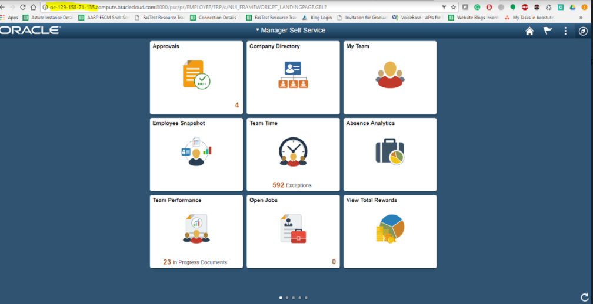Viewport: 593px width, 304px height.
Task: Click the browser home button
Action: [x=34, y=7]
